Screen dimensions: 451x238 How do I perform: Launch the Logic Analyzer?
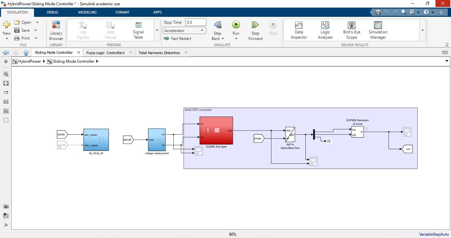pyautogui.click(x=325, y=30)
